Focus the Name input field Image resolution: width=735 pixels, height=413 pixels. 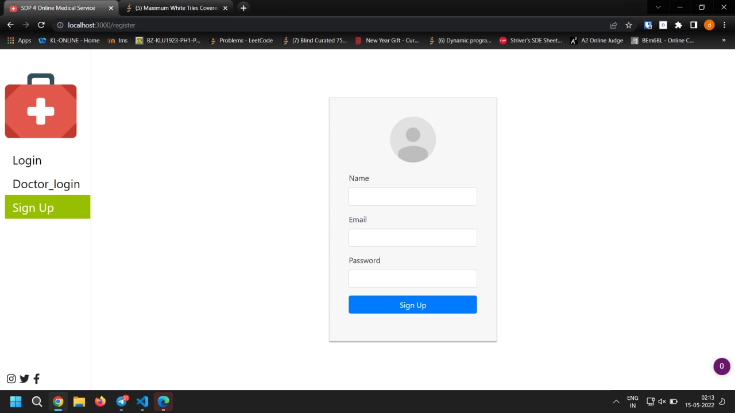(413, 197)
